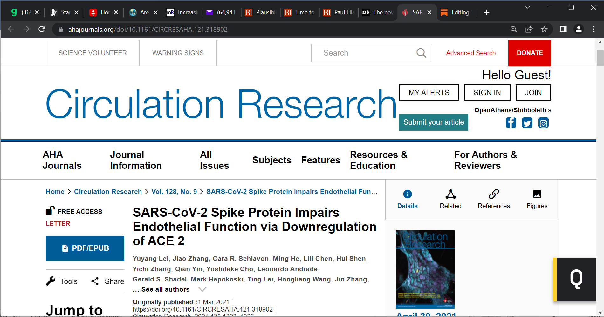Click the site lock icon in address bar
This screenshot has width=604, height=317.
[x=60, y=30]
